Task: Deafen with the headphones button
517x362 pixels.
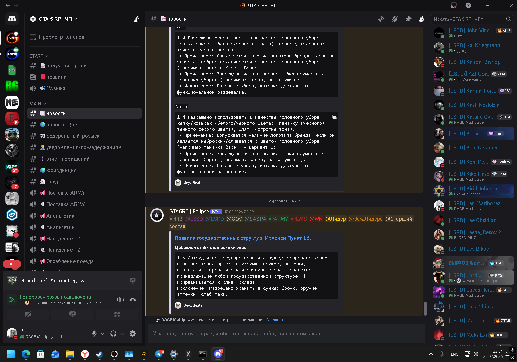Action: click(x=113, y=334)
